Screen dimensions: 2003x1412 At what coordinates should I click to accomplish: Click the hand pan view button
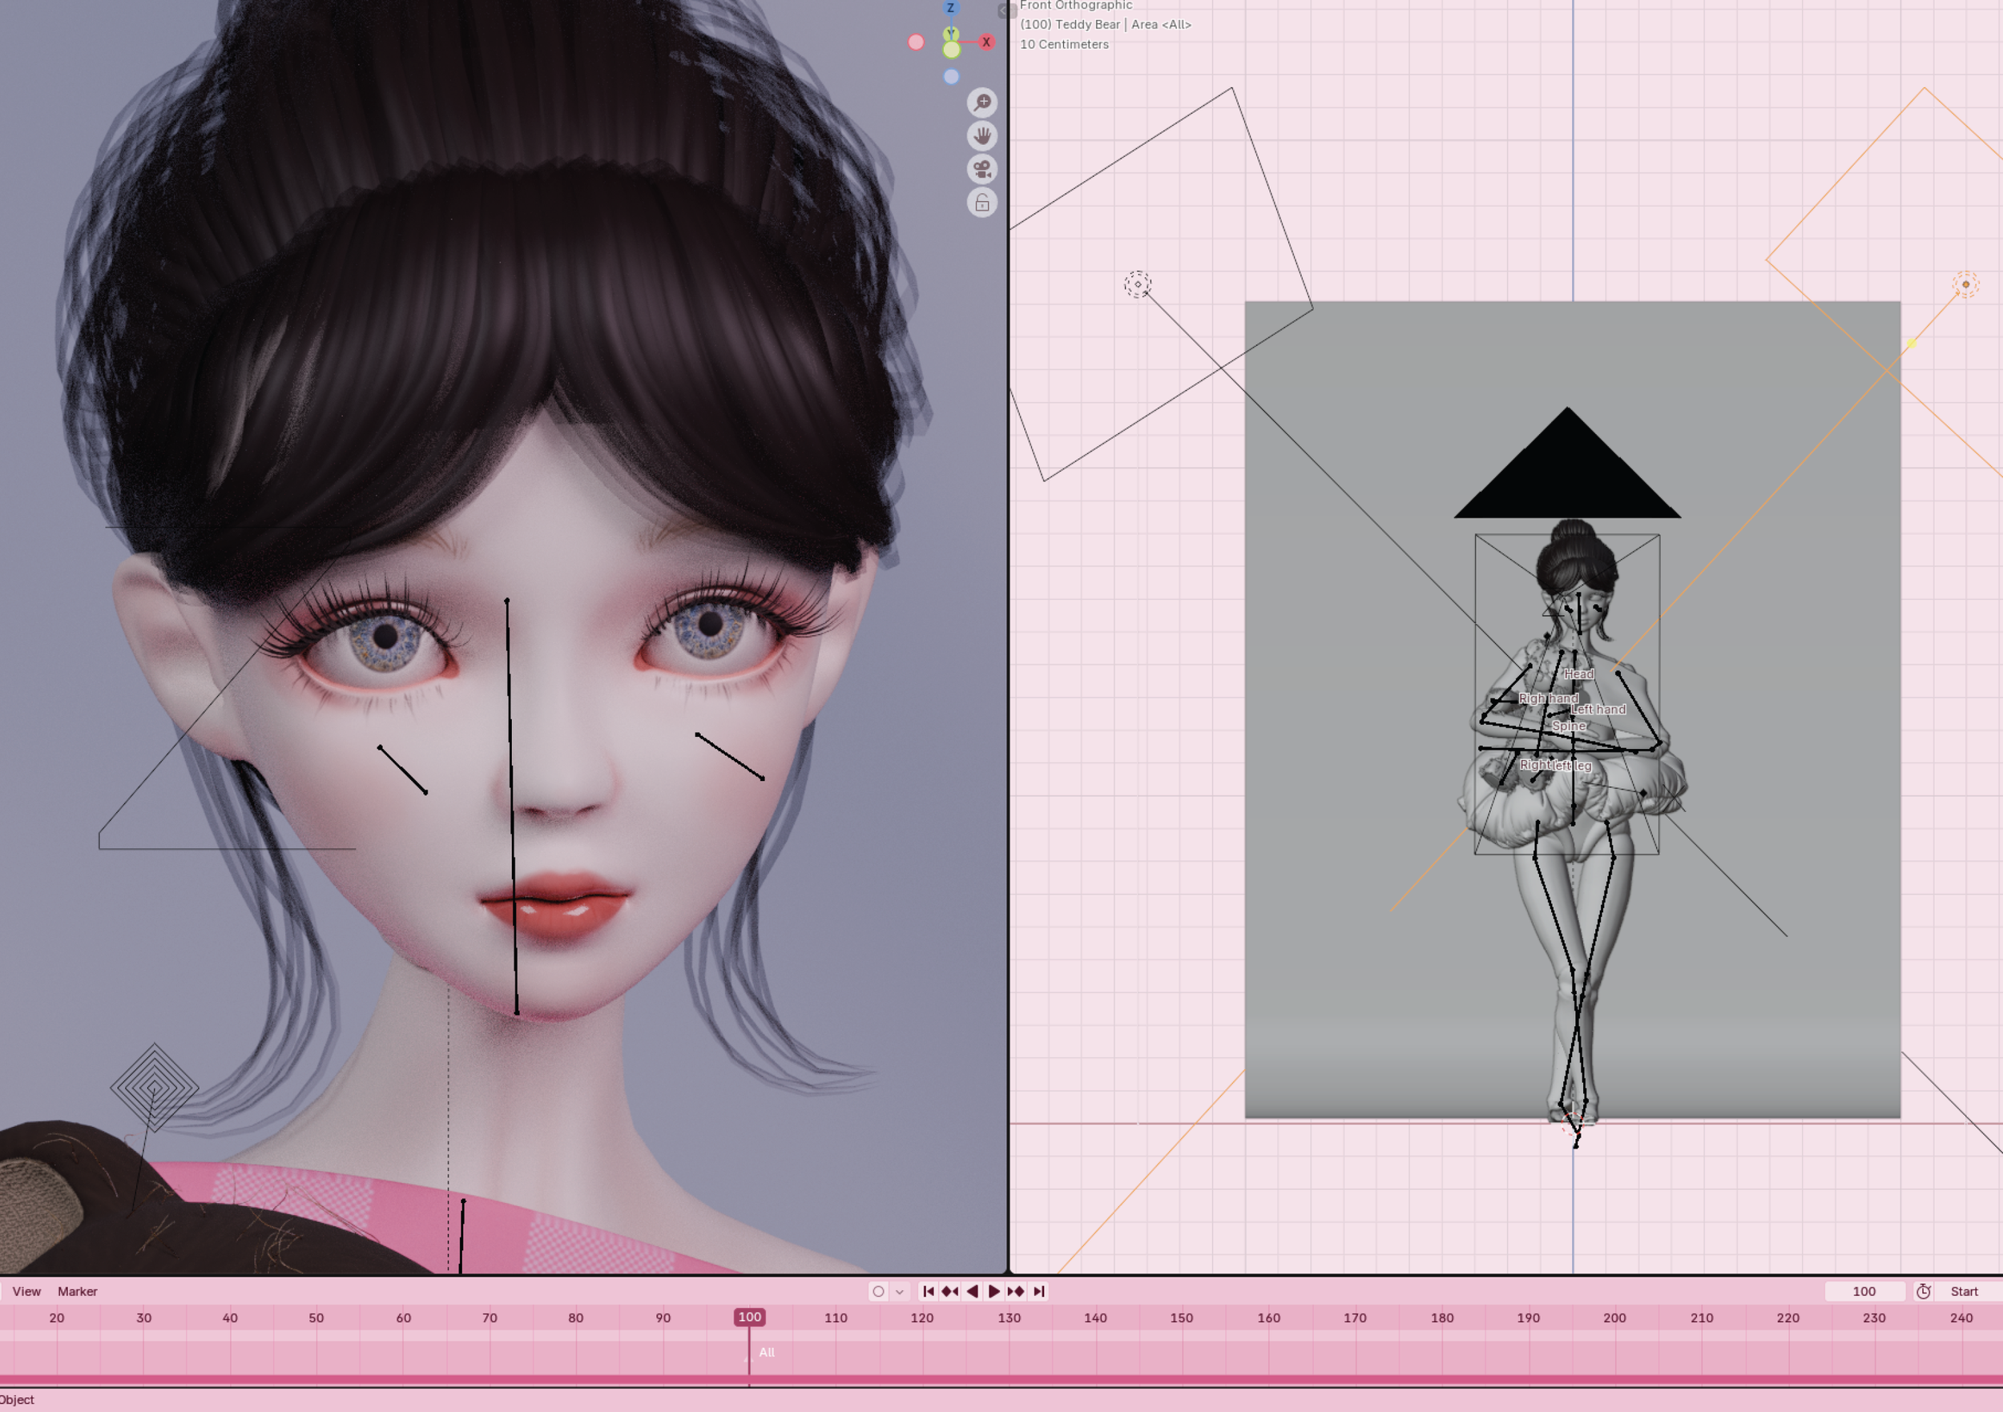pyautogui.click(x=982, y=136)
